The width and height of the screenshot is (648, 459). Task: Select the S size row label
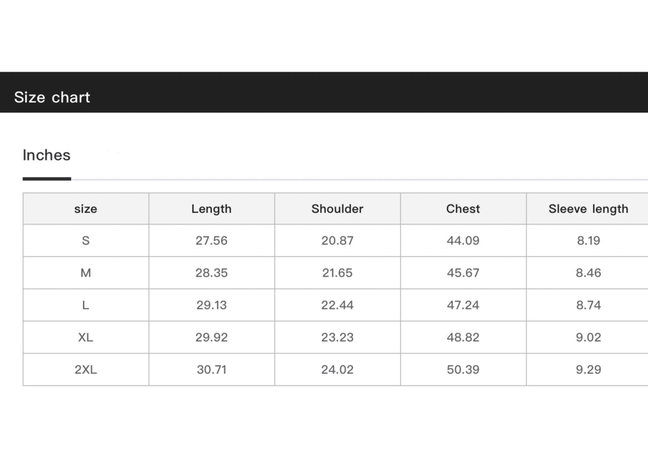[x=86, y=241]
